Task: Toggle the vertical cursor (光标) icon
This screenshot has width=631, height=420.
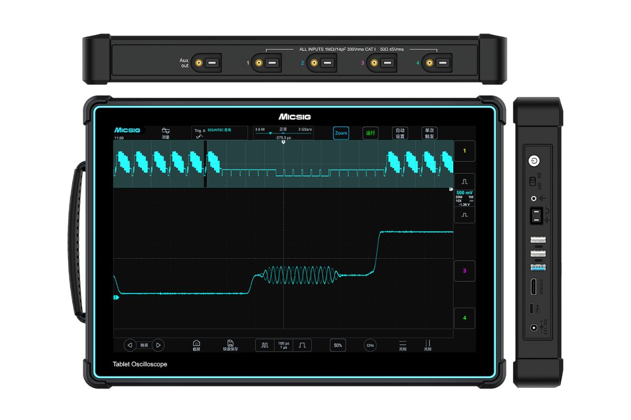Action: pos(428,345)
